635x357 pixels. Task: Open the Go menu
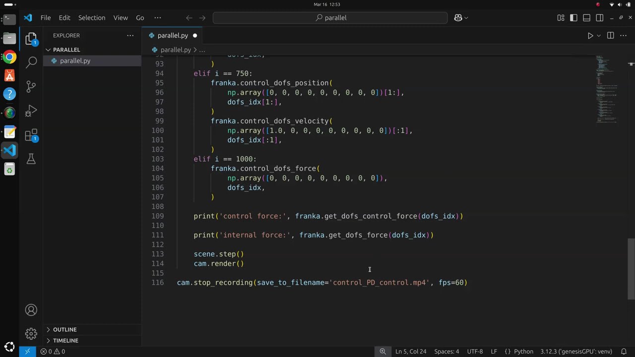[140, 18]
